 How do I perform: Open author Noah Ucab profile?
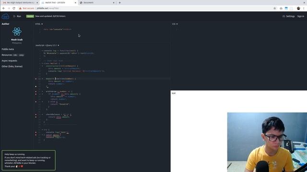[17, 40]
